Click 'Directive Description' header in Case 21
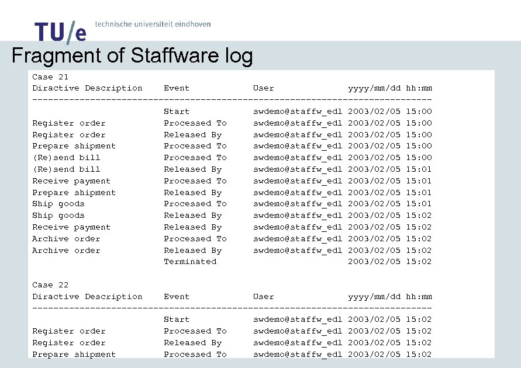The width and height of the screenshot is (521, 368). 87,88
